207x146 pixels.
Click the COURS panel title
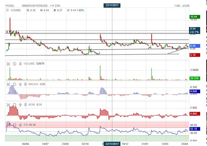[x=16, y=10]
